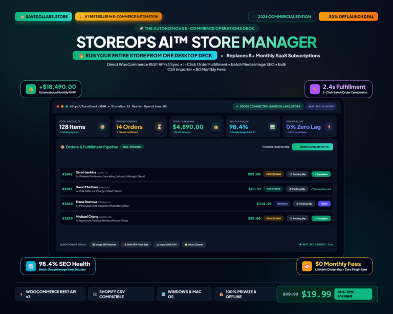Open the Import 500 CSV tool

pos(166,244)
